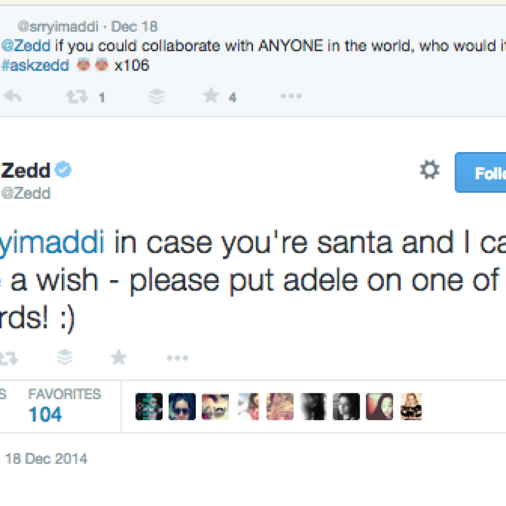Favorite the @srryimaddi tweet with star
This screenshot has height=506, width=506.
tap(211, 96)
